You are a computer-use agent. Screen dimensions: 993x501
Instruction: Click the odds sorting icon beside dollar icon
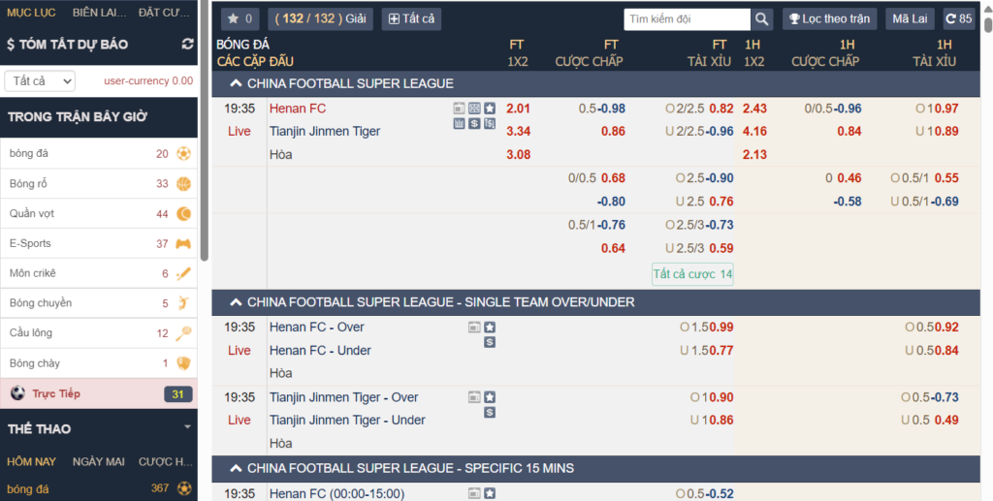(490, 123)
